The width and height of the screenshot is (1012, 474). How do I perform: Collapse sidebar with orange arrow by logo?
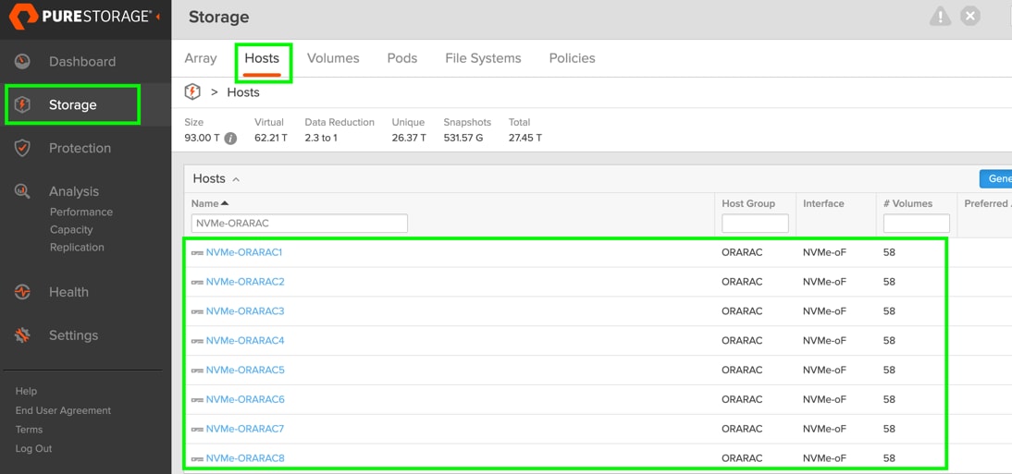[158, 17]
